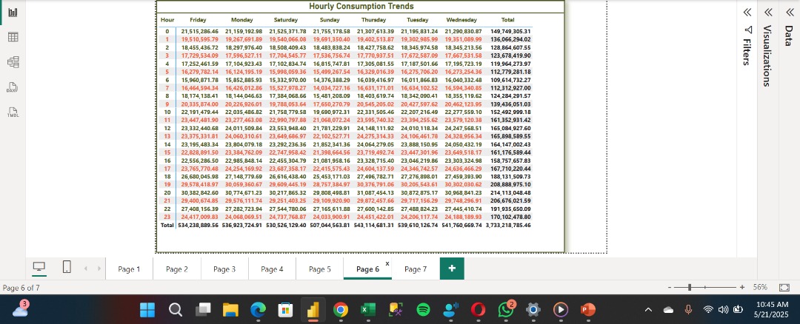This screenshot has height=324, width=800.
Task: Switch to Page 5 tab
Action: [319, 269]
